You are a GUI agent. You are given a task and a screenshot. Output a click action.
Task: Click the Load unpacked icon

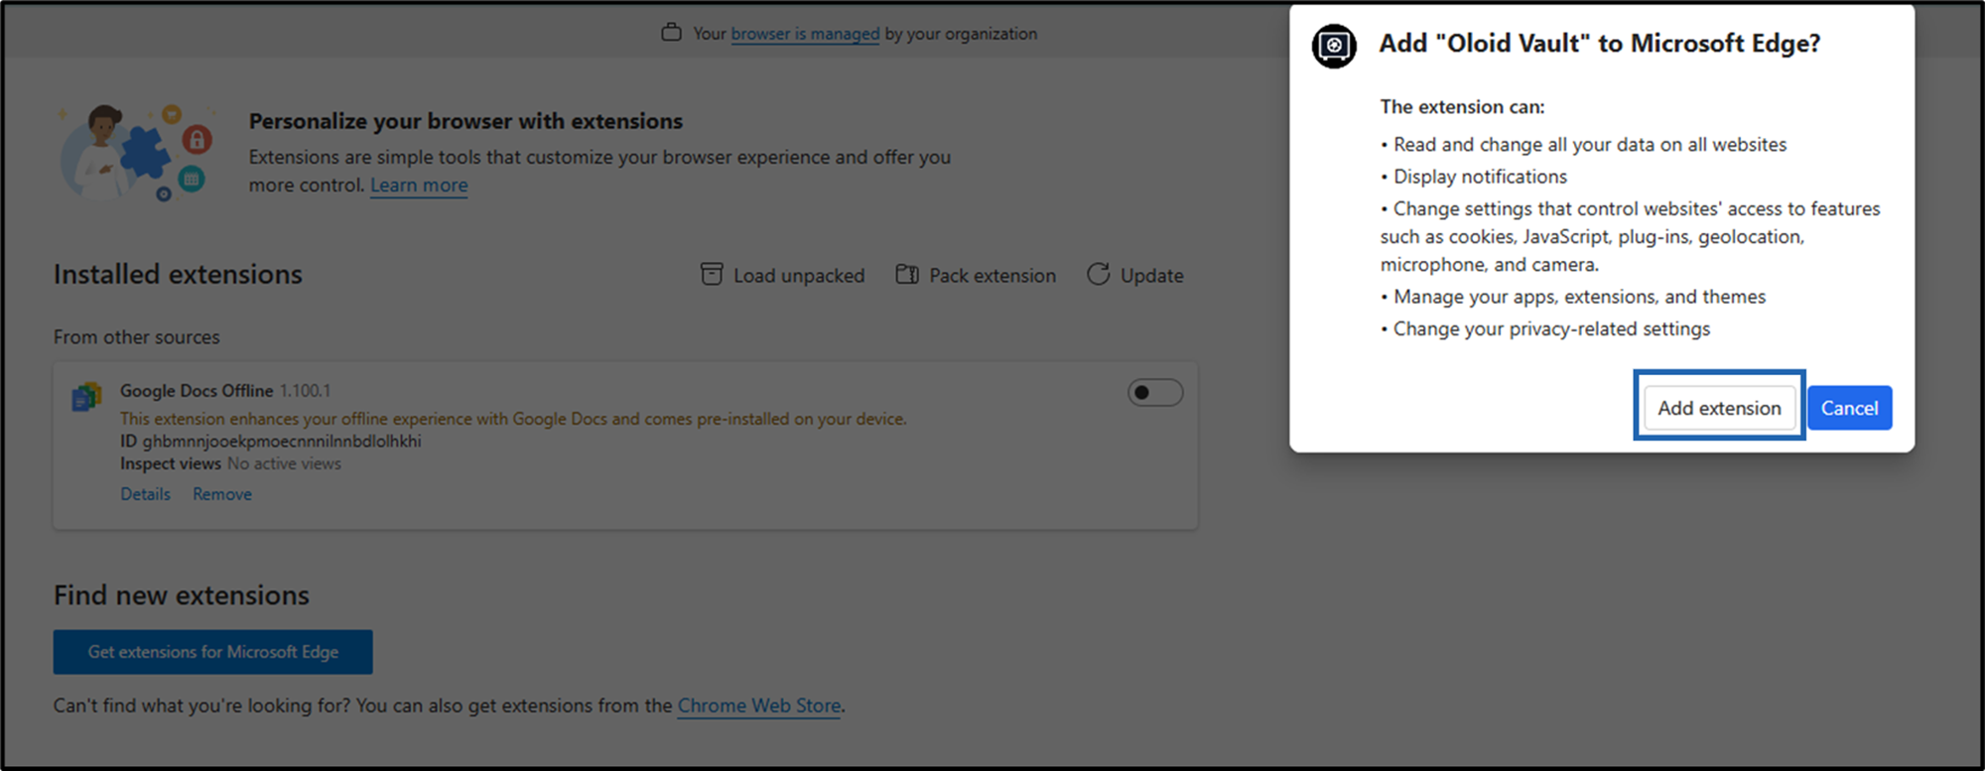click(712, 274)
